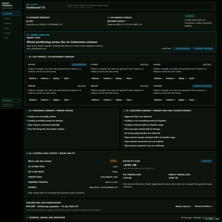Open the Evidence link on the DOGEUSDT card
The width and height of the screenshot is (222, 222).
(x=171, y=100)
